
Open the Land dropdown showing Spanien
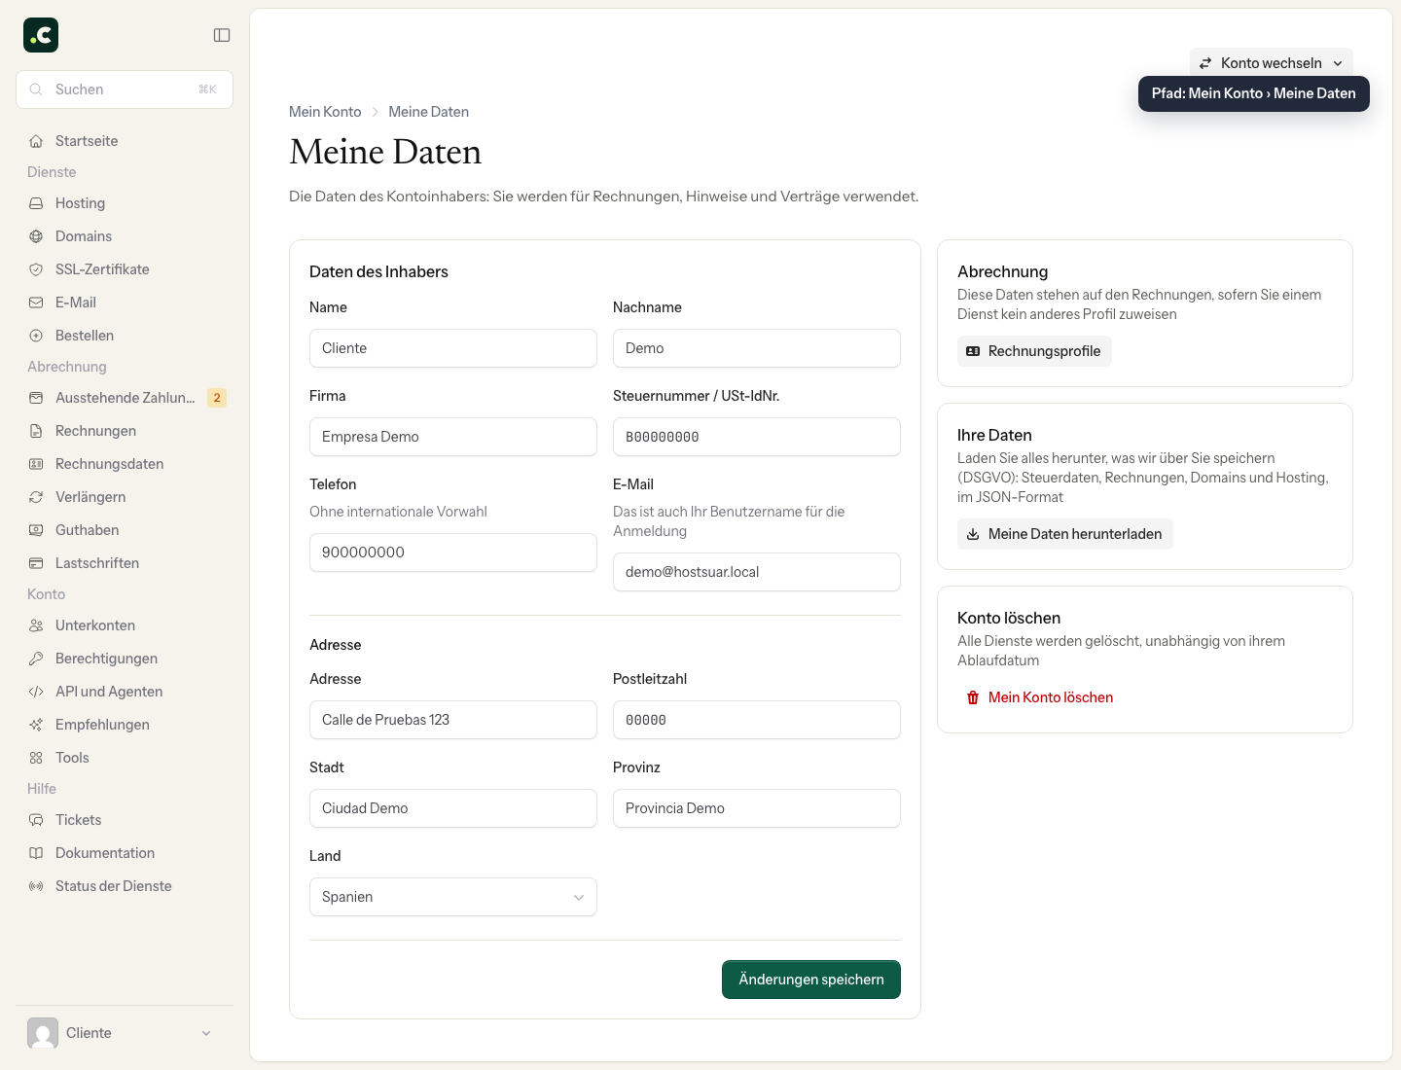(453, 897)
